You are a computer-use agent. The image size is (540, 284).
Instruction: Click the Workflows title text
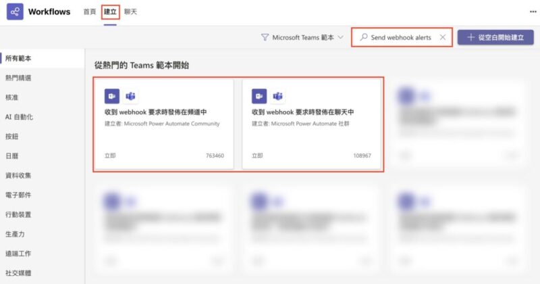click(49, 11)
